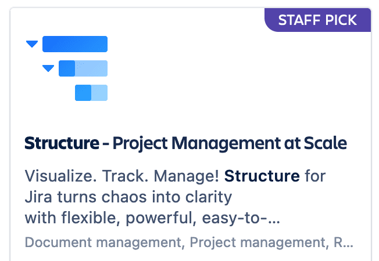Click the purple STAFF PICK badge

point(317,20)
